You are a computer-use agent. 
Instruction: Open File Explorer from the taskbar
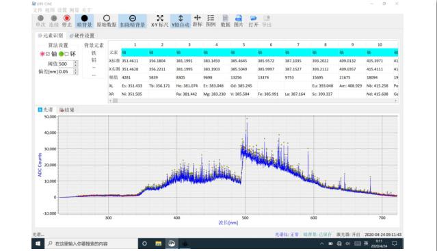coord(158,243)
